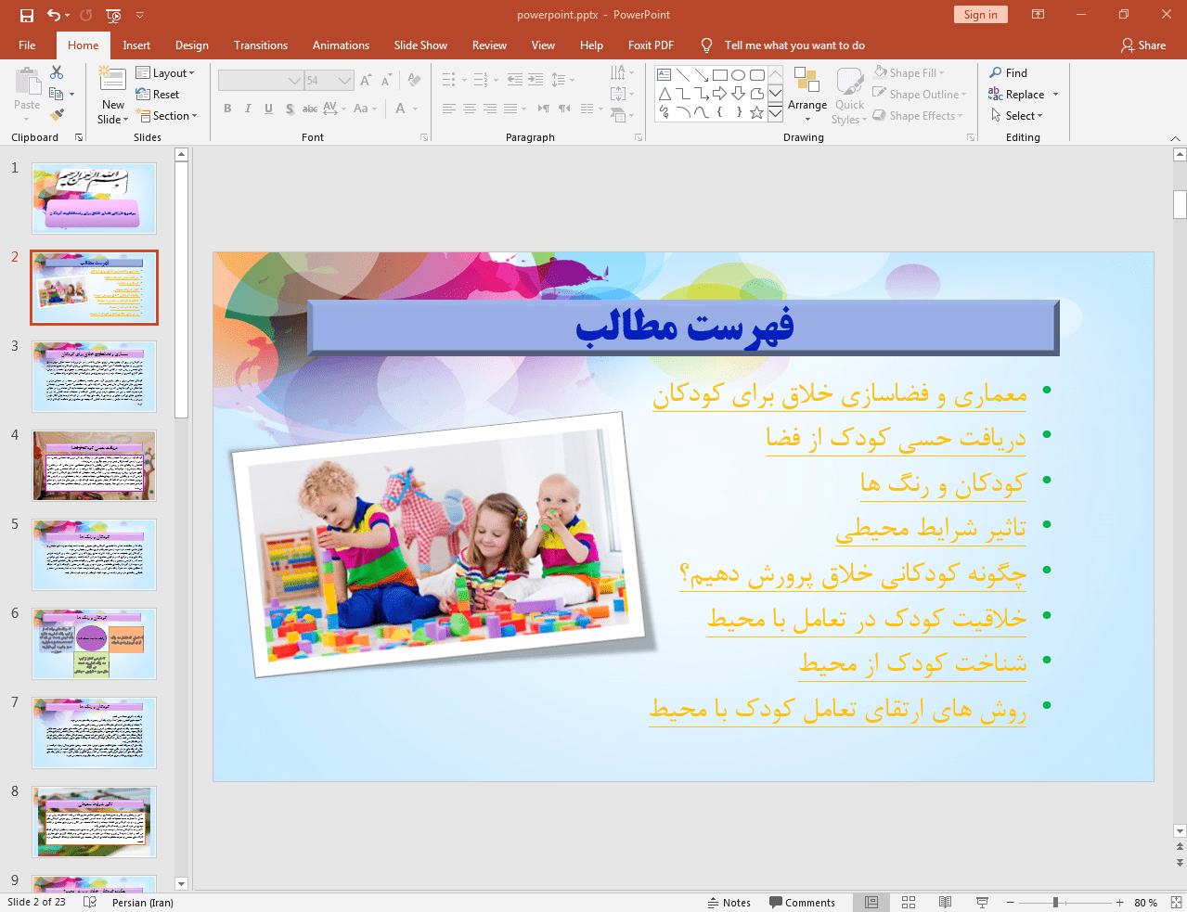Adjust the zoom slider handle
Image resolution: width=1187 pixels, height=912 pixels.
point(1055,903)
